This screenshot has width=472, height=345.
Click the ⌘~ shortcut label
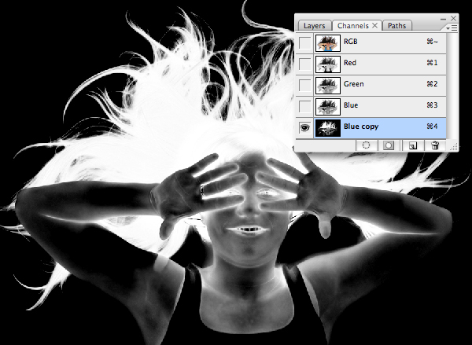432,42
